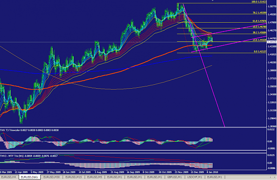The width and height of the screenshot is (277, 180).
Task: Click the 1.43300 price scale label
Action: click(x=272, y=47)
